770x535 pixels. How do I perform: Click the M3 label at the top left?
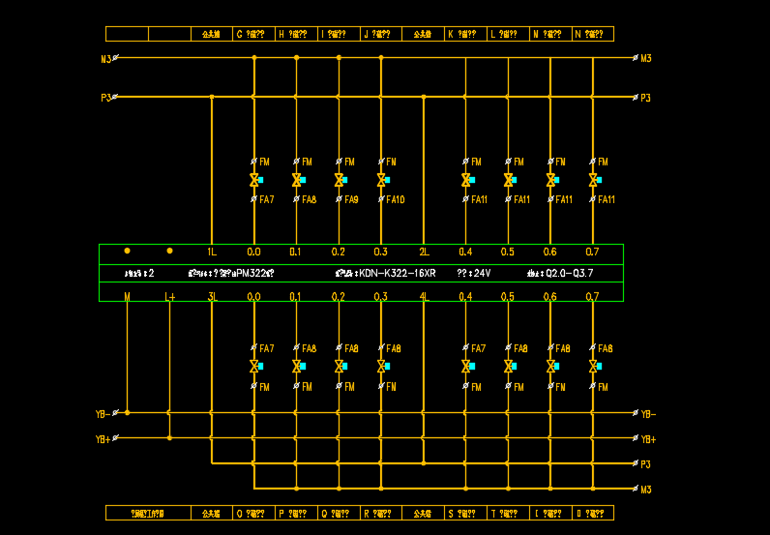pyautogui.click(x=105, y=59)
